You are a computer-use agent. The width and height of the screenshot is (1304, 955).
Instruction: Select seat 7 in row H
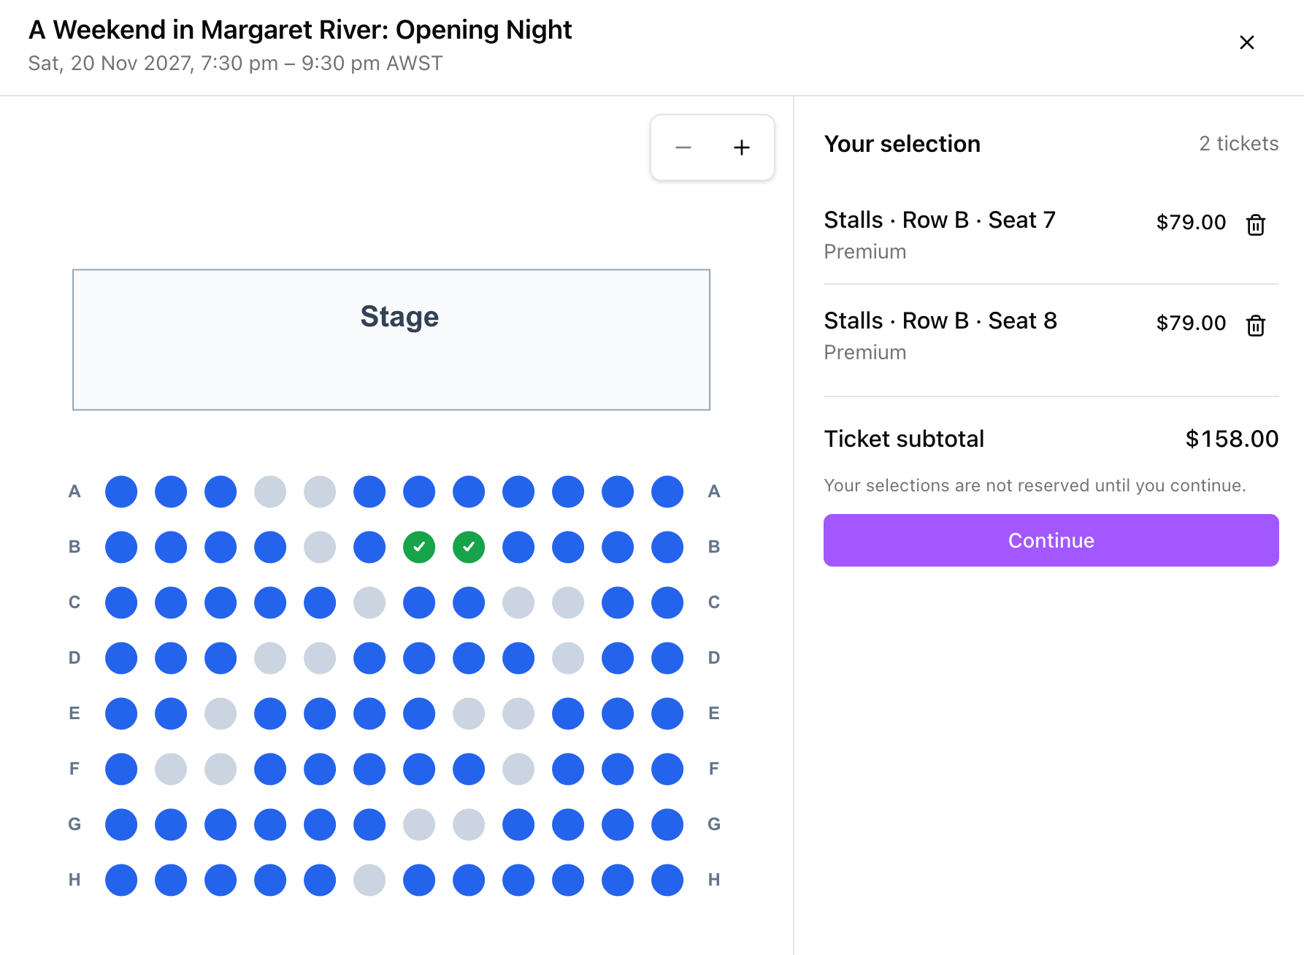click(419, 880)
